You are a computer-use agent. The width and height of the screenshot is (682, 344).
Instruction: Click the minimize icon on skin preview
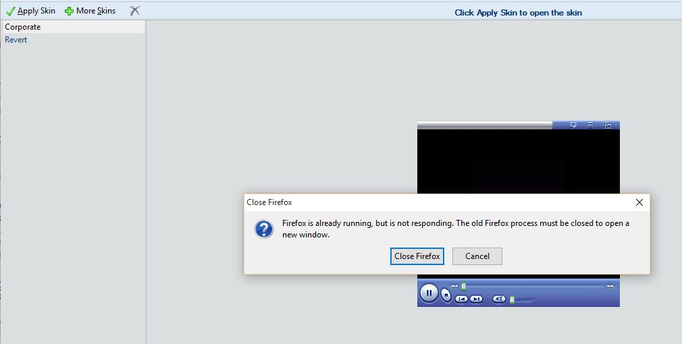tap(573, 125)
